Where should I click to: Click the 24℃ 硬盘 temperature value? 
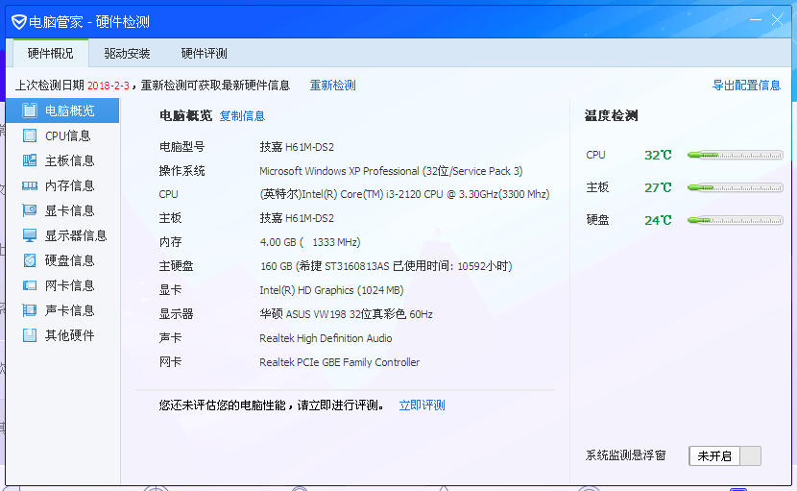click(658, 220)
